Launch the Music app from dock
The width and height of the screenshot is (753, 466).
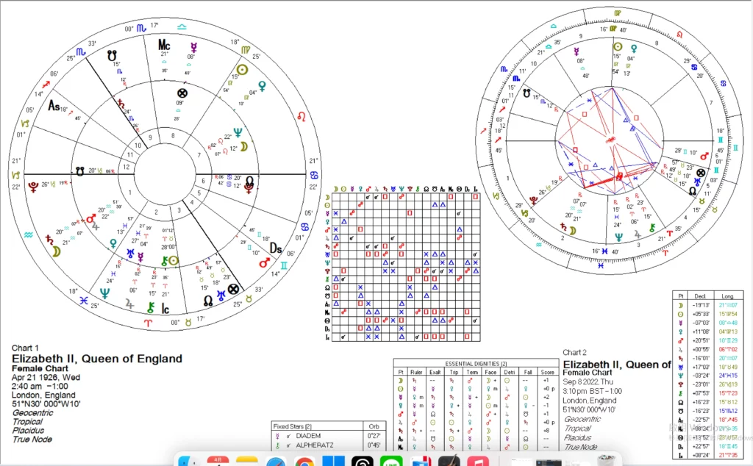[478, 462]
